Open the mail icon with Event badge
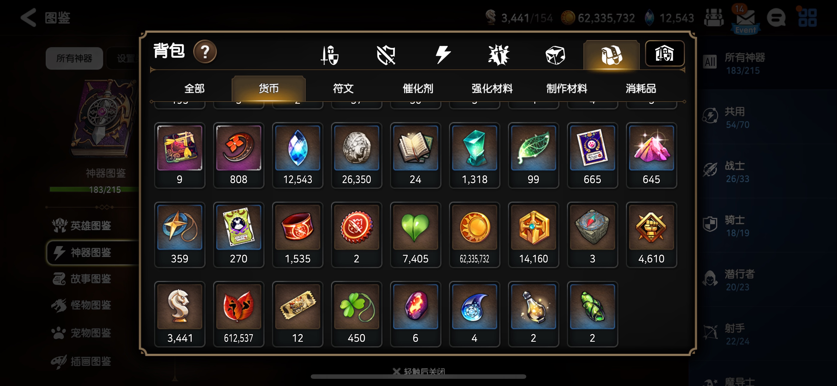Viewport: 837px width, 386px height. [x=745, y=19]
